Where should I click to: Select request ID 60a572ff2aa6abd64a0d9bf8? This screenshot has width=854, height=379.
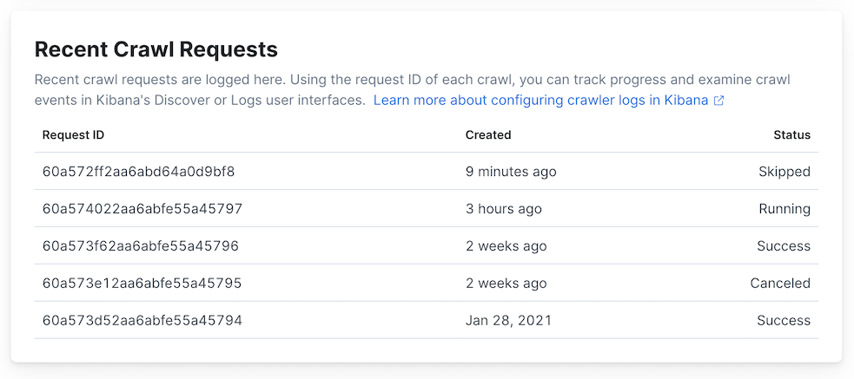click(x=139, y=172)
